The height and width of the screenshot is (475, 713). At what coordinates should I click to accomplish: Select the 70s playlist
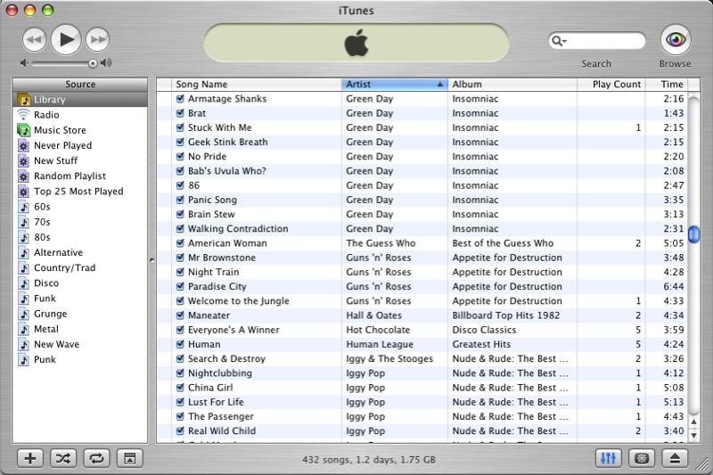(80, 222)
